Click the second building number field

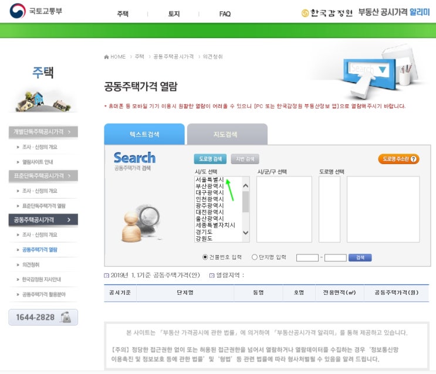coord(335,257)
